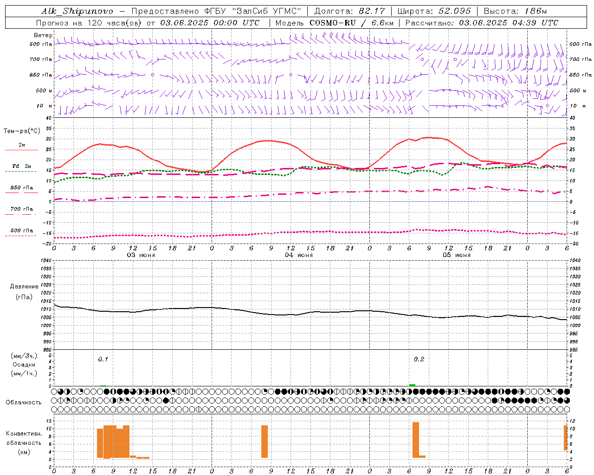Click the 04 июня date label
The image size is (594, 475).
[299, 255]
